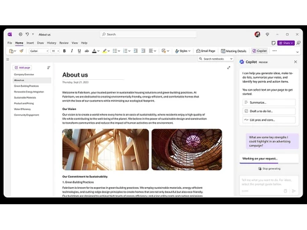The image size is (307, 230).
Task: Expand the font color arrow
Action: click(x=98, y=51)
